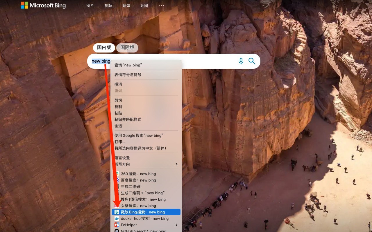This screenshot has width=372, height=232.
Task: Choose 查询“new bing” from context menu
Action: [x=146, y=65]
